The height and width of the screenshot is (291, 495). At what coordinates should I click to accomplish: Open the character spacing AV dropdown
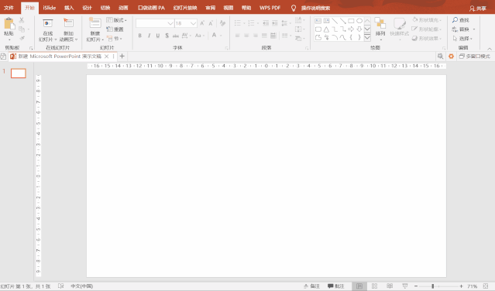(x=186, y=36)
